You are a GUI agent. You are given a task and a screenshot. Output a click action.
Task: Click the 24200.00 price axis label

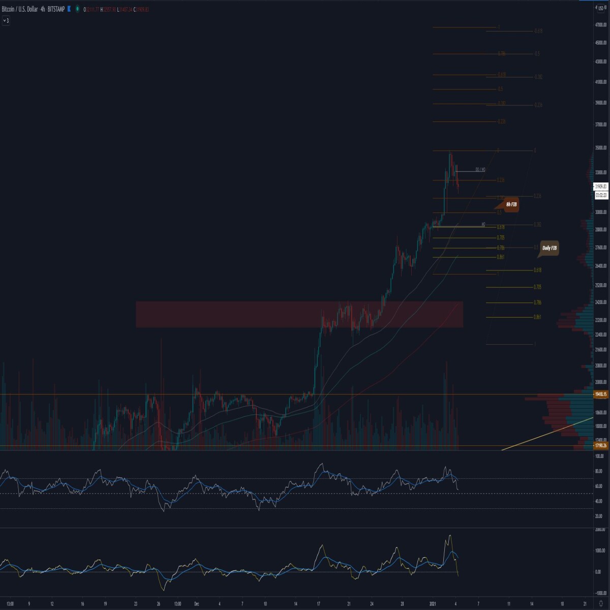point(601,302)
